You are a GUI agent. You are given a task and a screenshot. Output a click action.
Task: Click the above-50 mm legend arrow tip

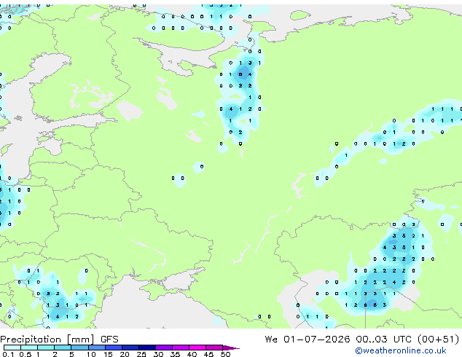pos(231,348)
